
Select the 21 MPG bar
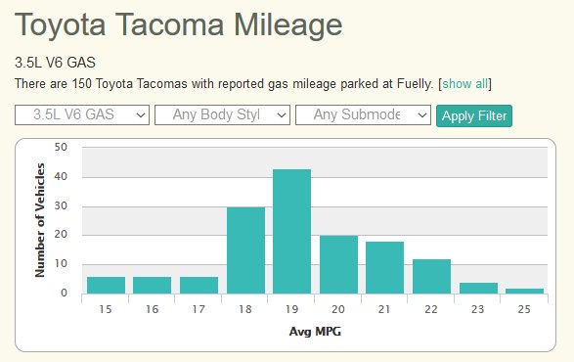tap(384, 267)
